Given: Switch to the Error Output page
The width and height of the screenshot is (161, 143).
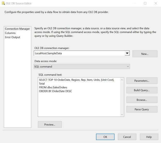Looking at the screenshot, I should coord(12,37).
